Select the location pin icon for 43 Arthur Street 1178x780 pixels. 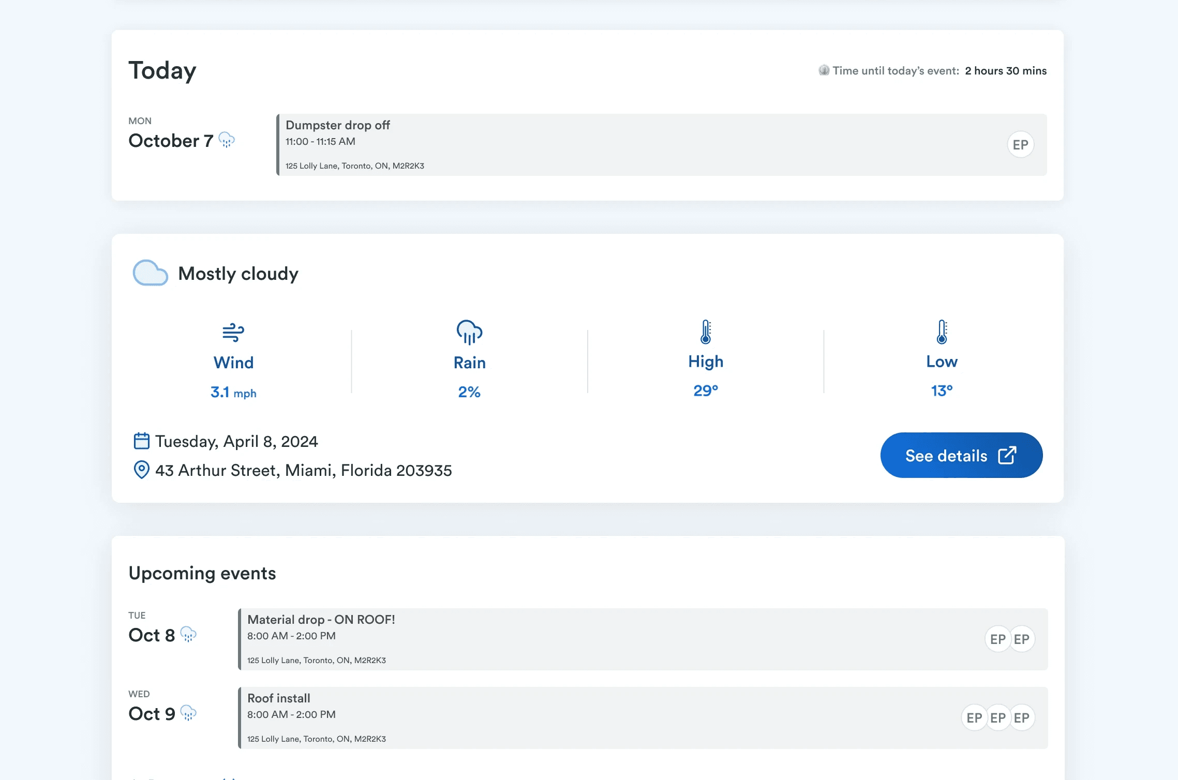coord(141,470)
